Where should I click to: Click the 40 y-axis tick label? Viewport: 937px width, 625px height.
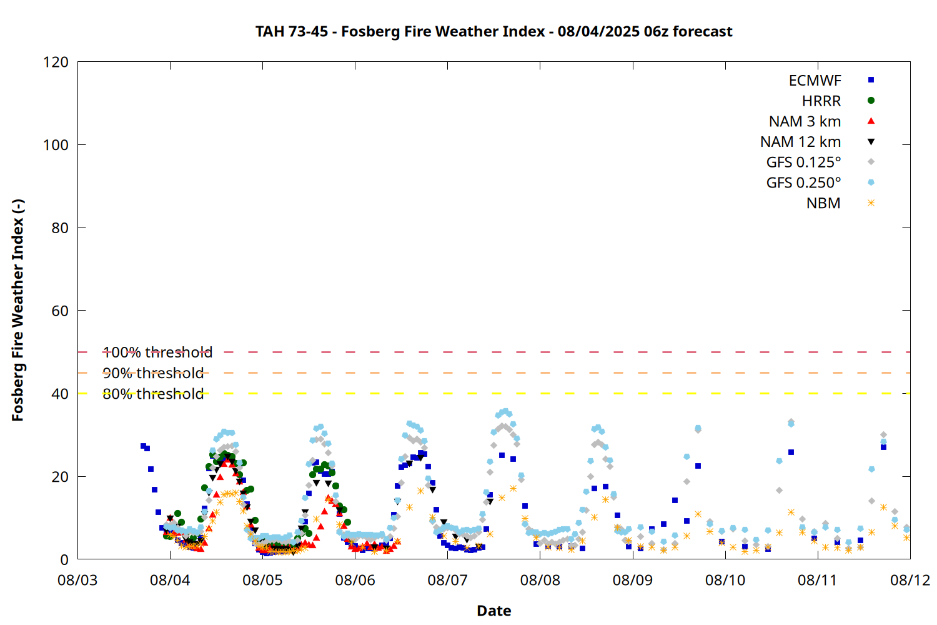60,394
